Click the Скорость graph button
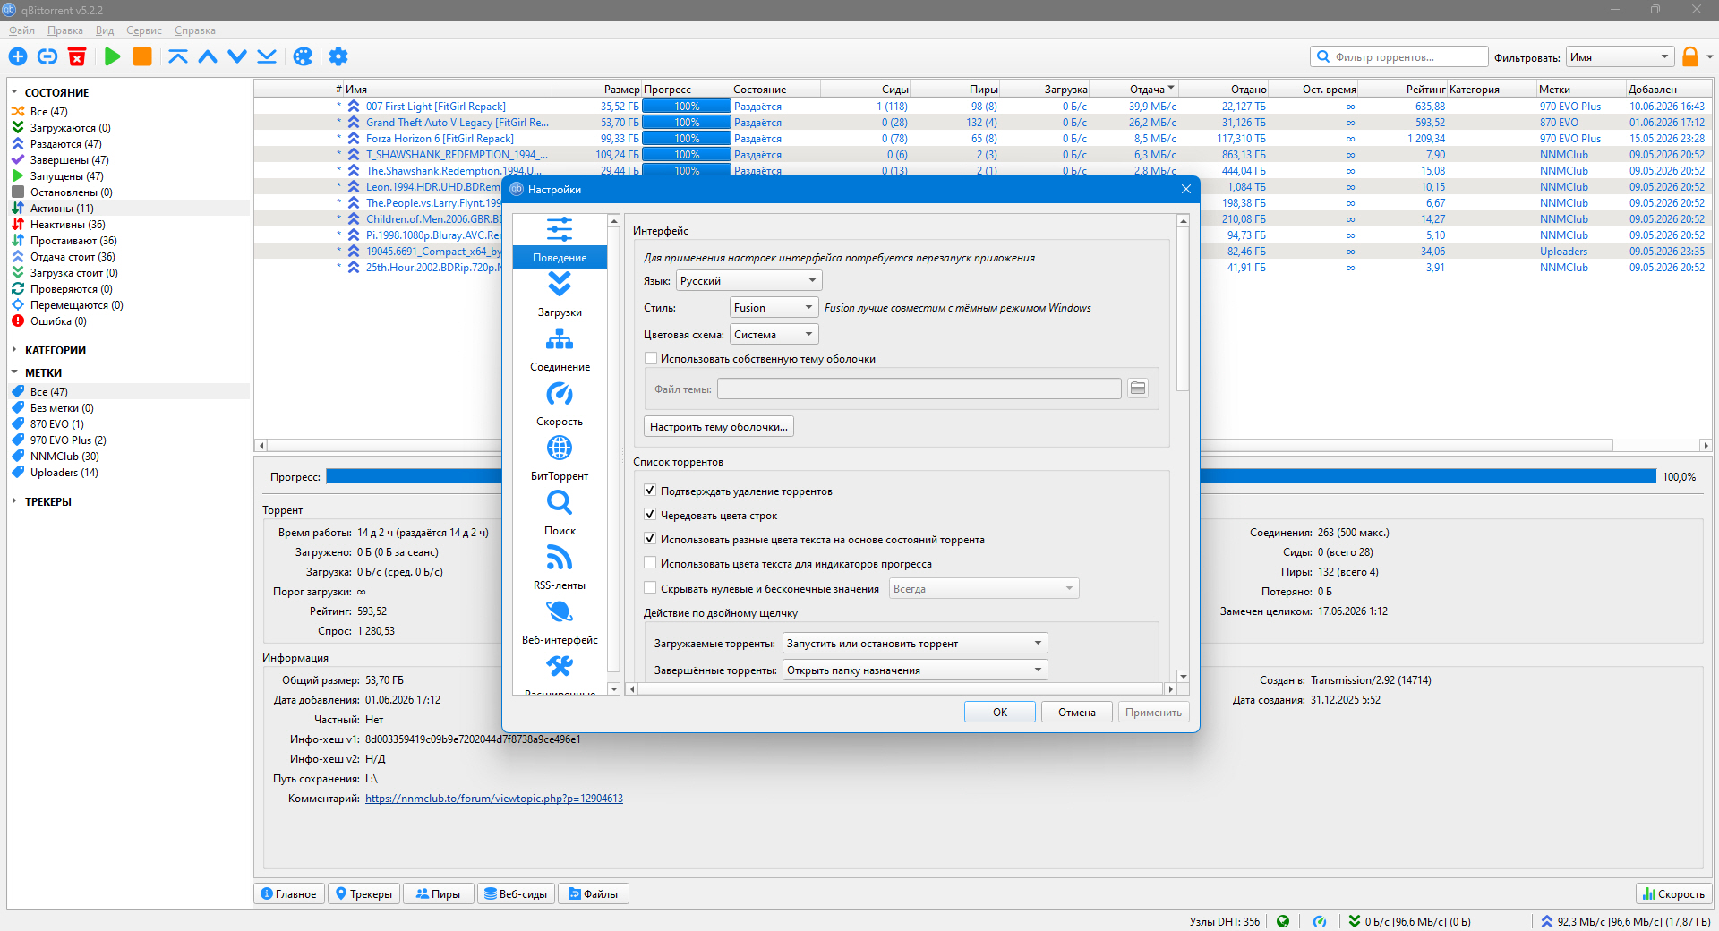This screenshot has width=1719, height=931. click(x=1673, y=893)
